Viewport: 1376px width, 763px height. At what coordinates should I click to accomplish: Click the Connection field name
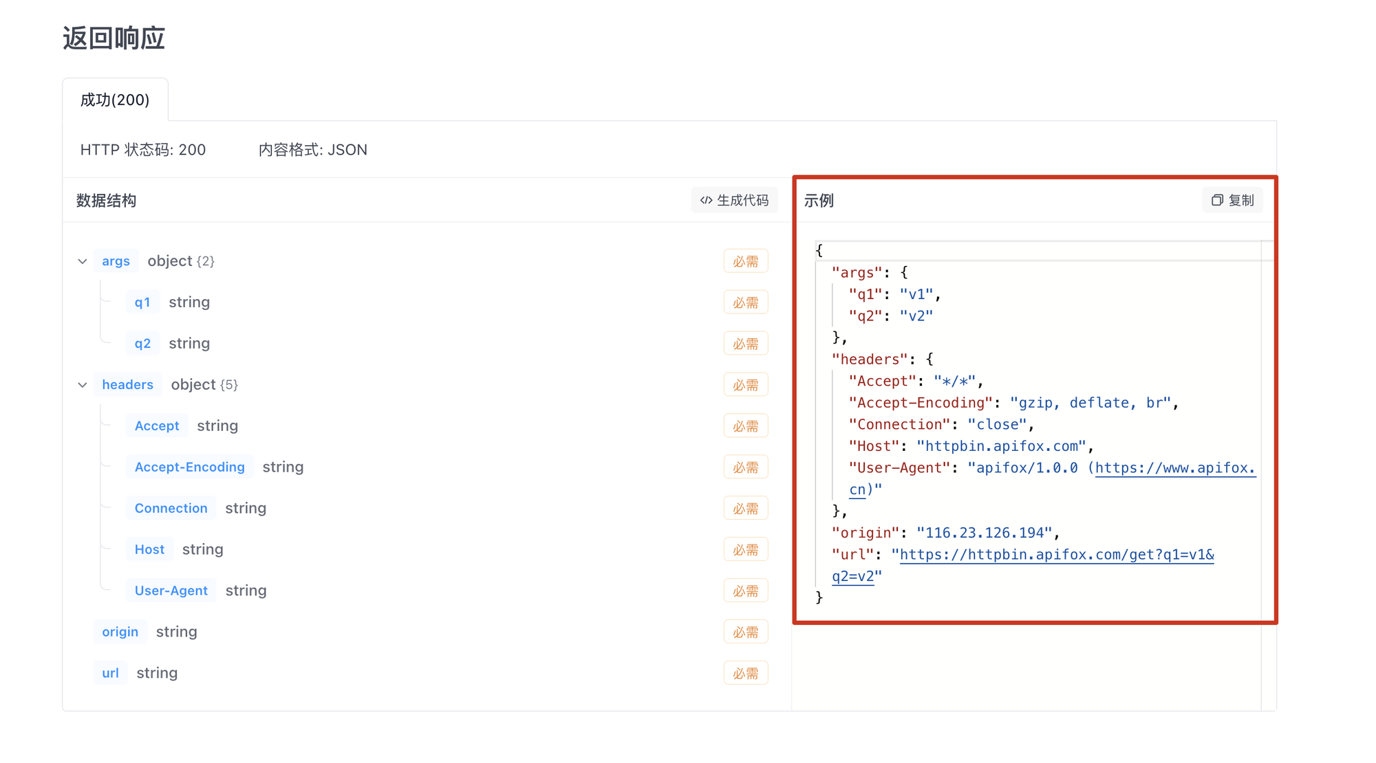click(171, 509)
